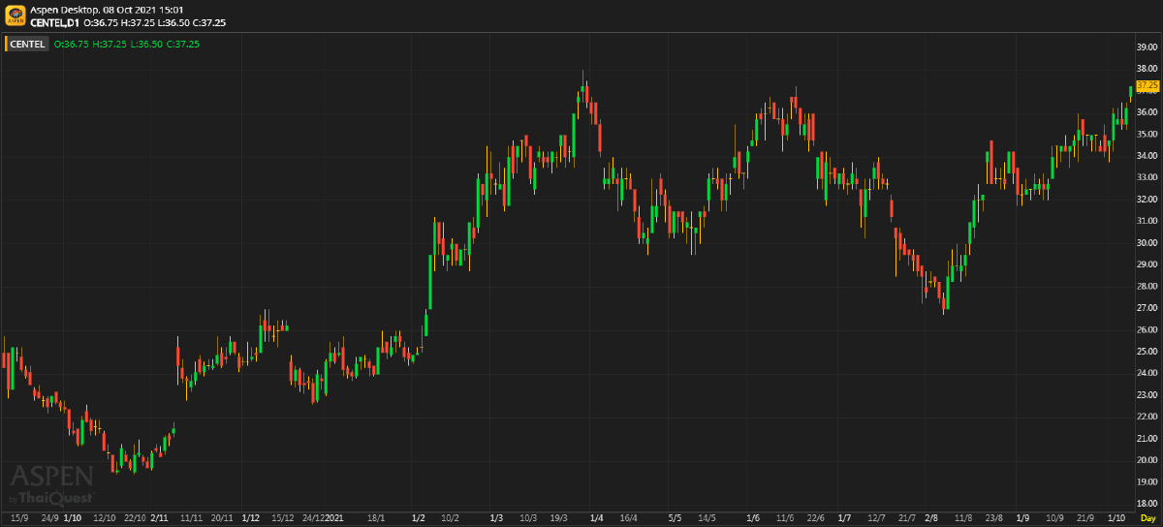Click the green OHLC values beside the CENTEL label
The height and width of the screenshot is (527, 1163).
point(127,44)
